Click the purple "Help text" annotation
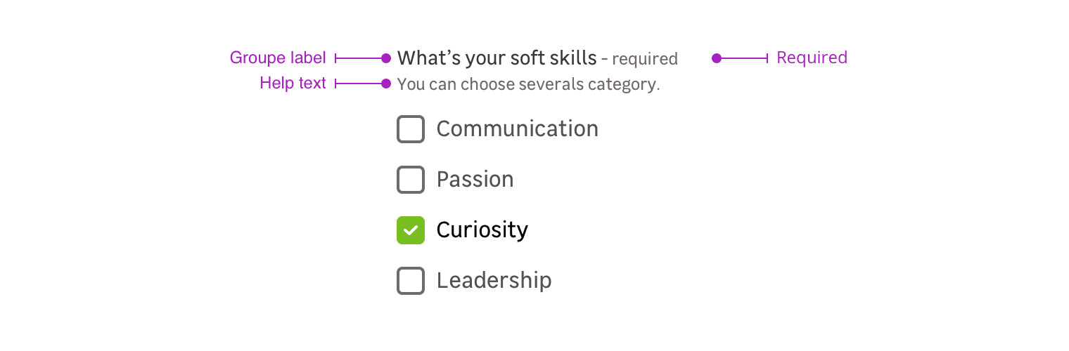Image resolution: width=1069 pixels, height=351 pixels. tap(293, 84)
